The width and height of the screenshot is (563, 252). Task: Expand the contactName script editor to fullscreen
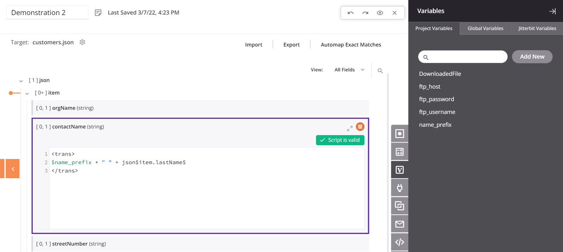tap(350, 128)
